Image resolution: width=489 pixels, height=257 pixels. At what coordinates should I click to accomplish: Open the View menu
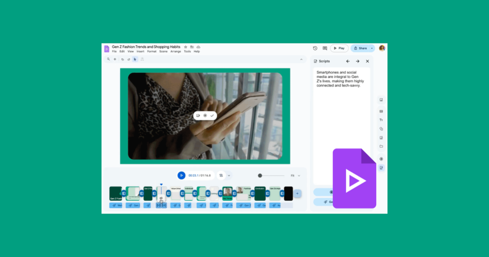[x=130, y=52]
